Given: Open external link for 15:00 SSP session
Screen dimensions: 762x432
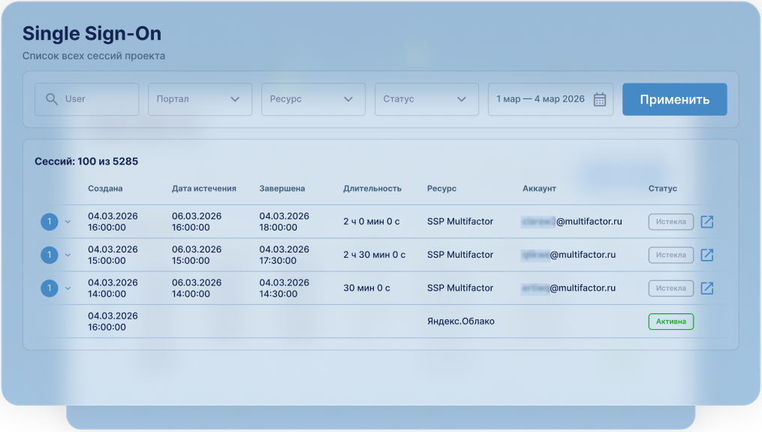Looking at the screenshot, I should (x=706, y=255).
